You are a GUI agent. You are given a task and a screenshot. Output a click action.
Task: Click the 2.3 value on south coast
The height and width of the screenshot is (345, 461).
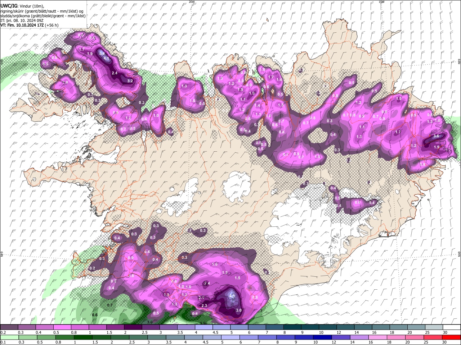click(204, 305)
